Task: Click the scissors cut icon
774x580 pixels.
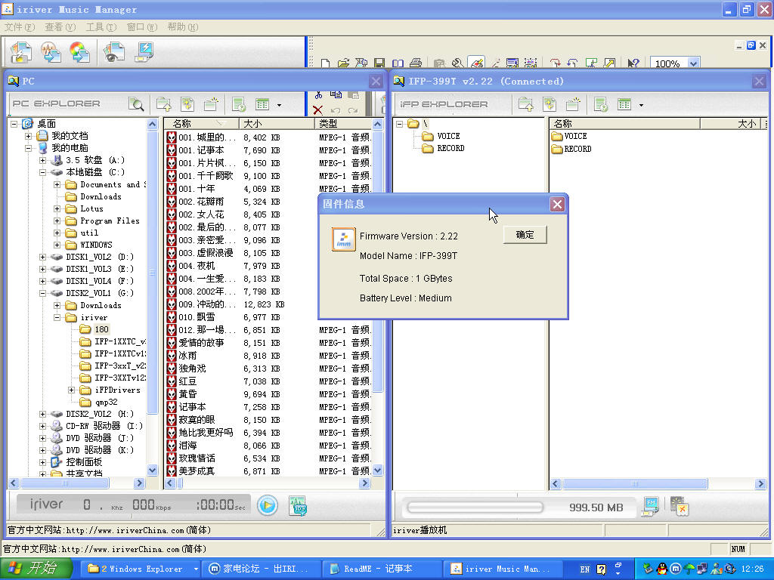Action: click(318, 94)
